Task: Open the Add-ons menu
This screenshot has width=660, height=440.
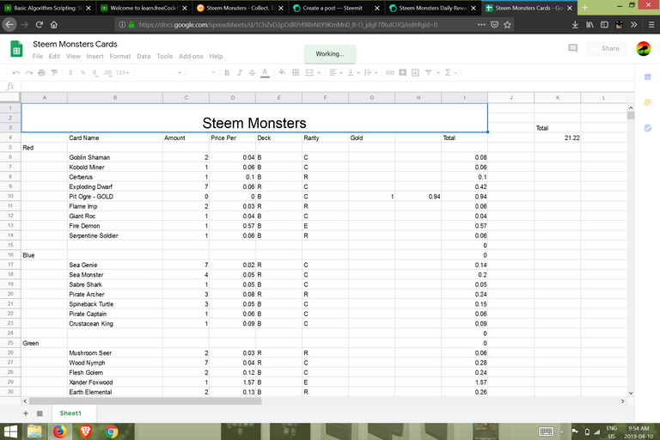Action: [191, 57]
